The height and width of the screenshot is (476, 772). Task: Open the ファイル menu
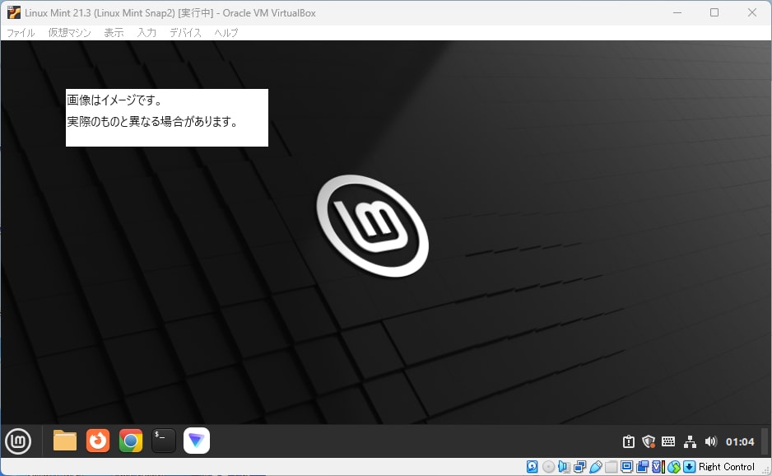(21, 32)
